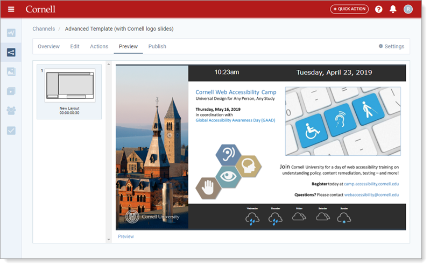Click the Sunday snow weather icon

coord(344,218)
